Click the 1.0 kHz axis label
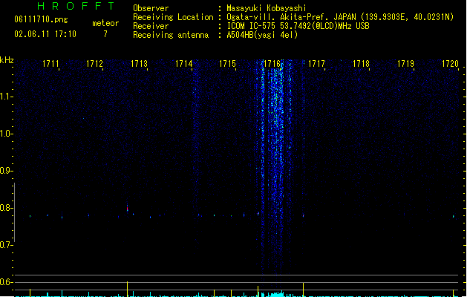 6,134
